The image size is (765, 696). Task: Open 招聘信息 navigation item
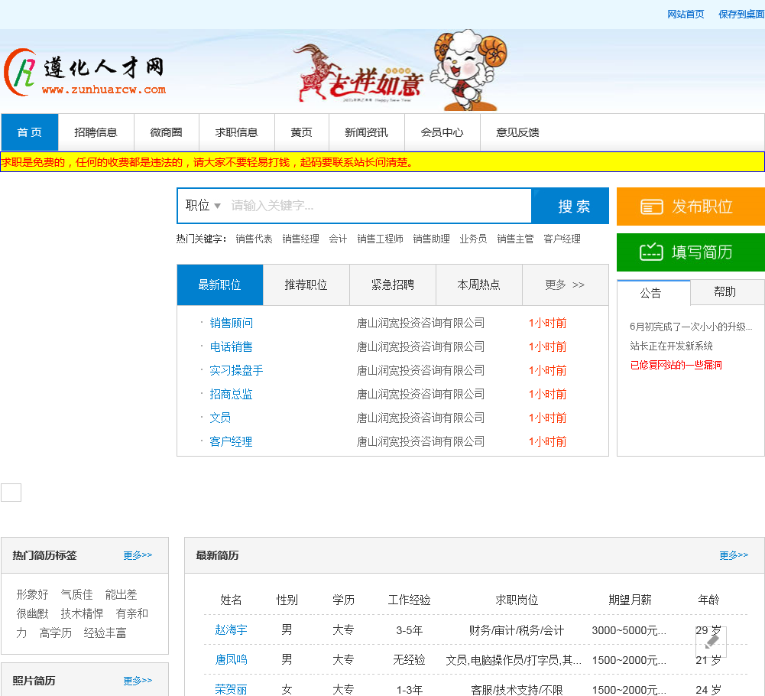pyautogui.click(x=96, y=132)
